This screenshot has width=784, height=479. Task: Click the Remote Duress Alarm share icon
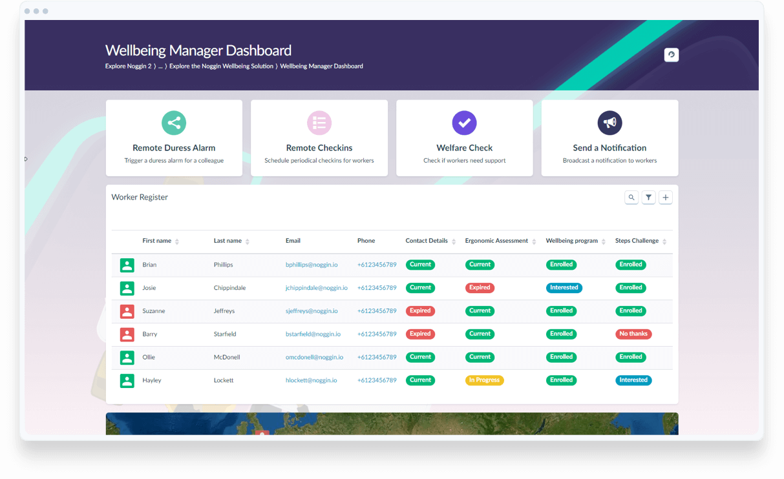(x=174, y=123)
